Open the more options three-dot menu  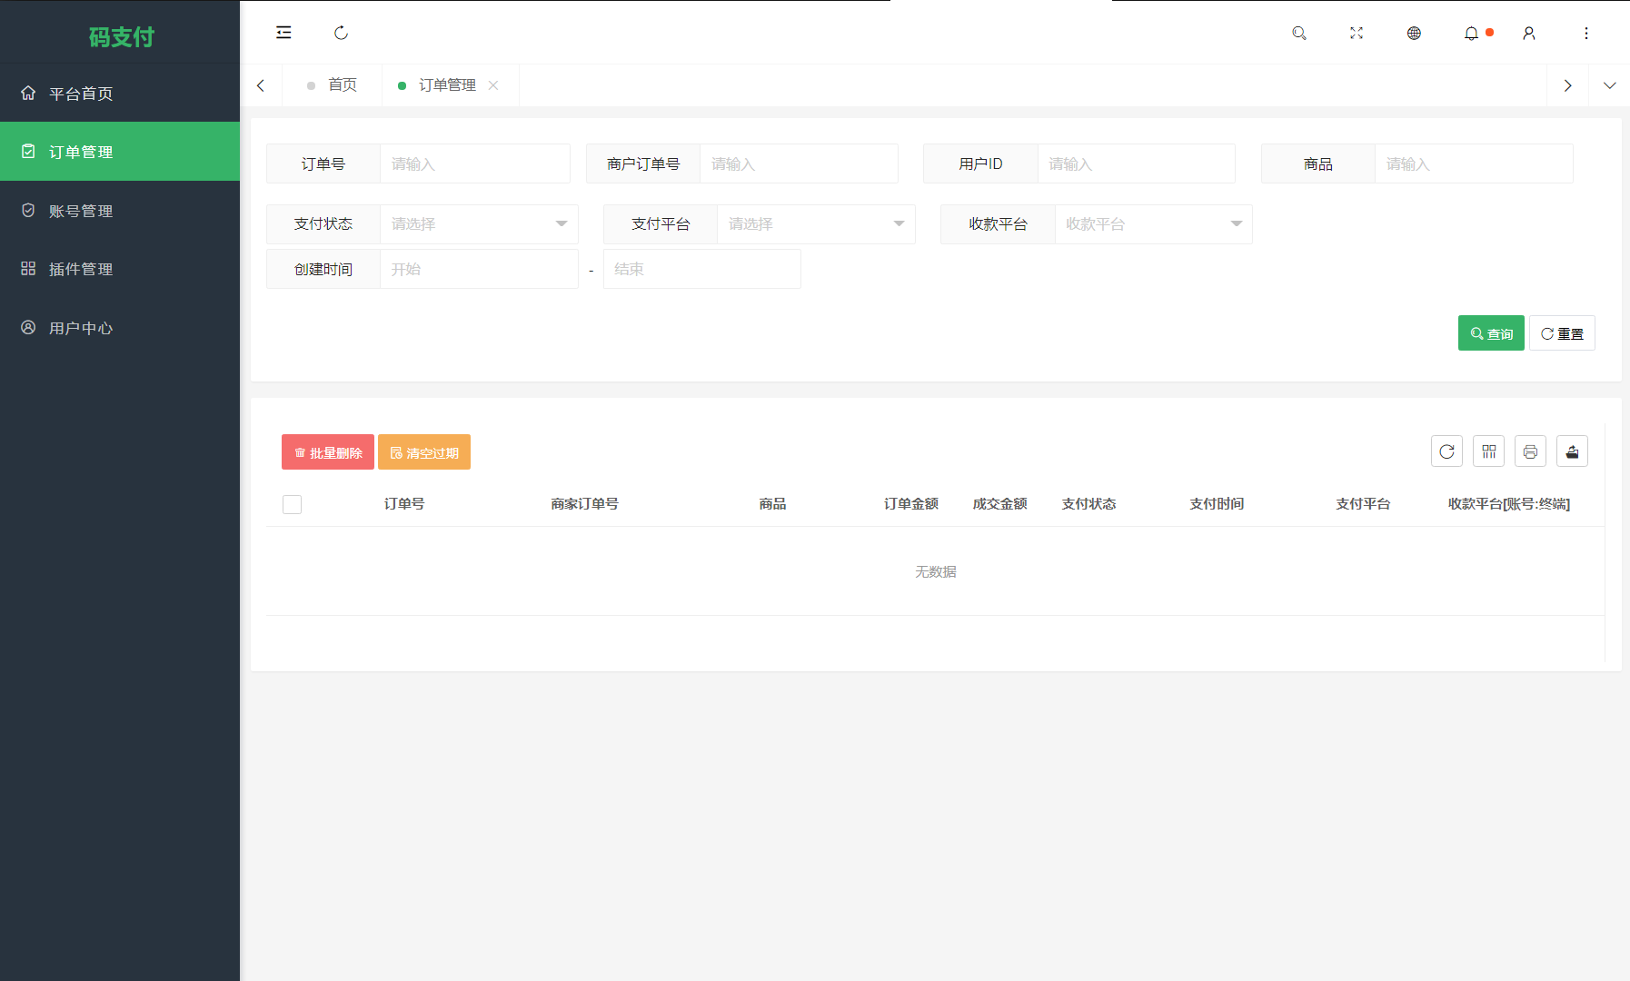(1586, 33)
